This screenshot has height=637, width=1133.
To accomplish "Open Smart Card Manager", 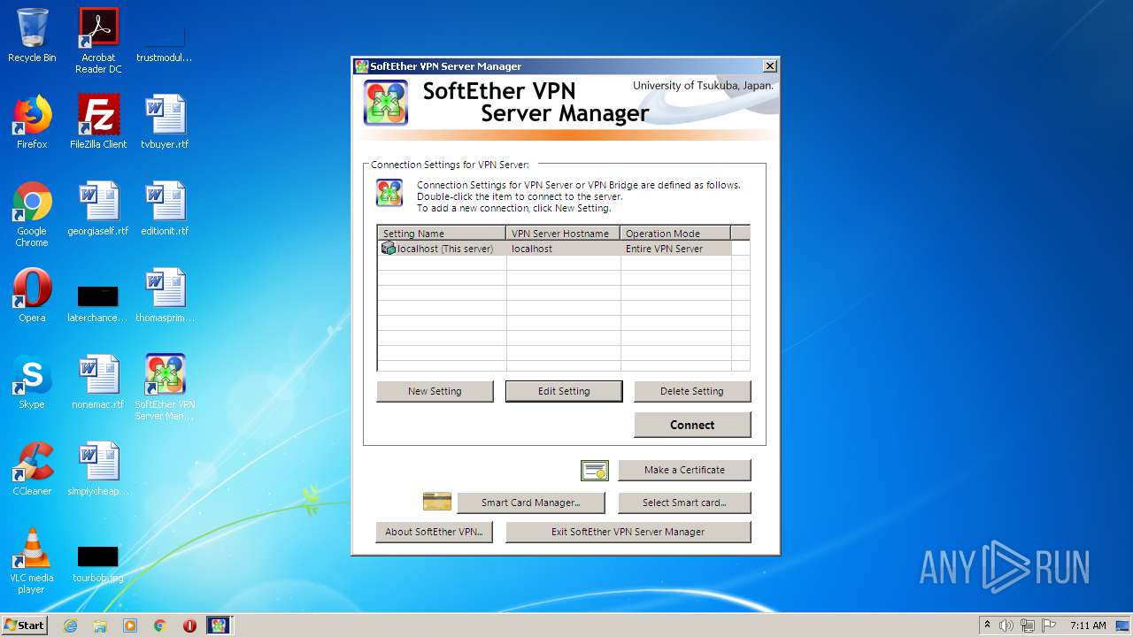I will tap(531, 503).
